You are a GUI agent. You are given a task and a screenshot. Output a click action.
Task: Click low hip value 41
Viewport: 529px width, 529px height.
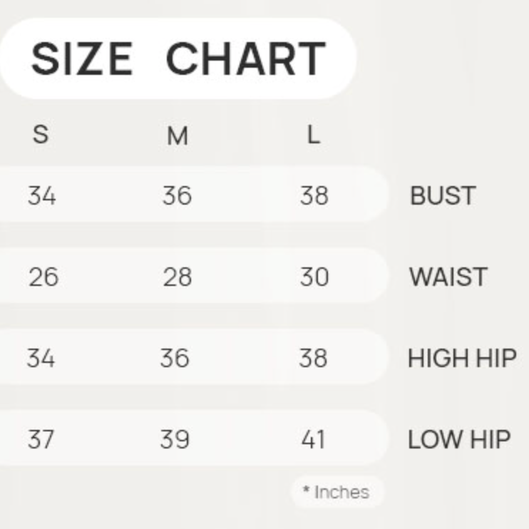click(313, 440)
